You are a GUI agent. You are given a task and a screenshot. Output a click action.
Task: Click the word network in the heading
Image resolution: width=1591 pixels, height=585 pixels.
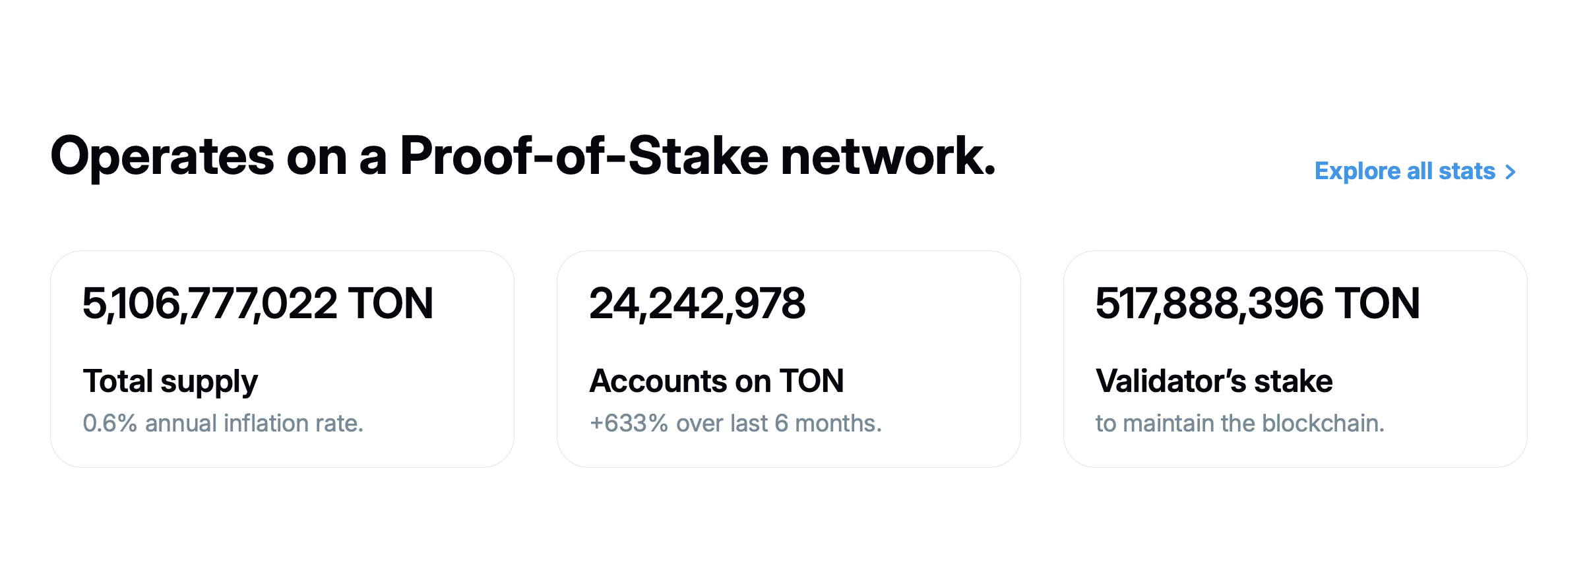tap(887, 157)
